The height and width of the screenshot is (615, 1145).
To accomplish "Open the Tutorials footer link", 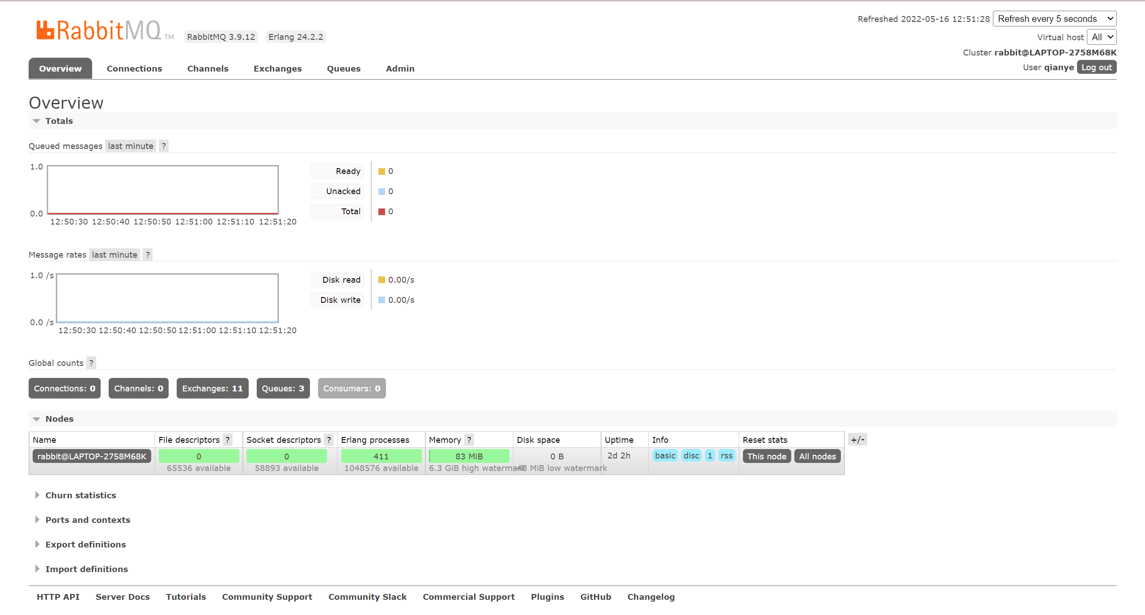I will (x=186, y=597).
